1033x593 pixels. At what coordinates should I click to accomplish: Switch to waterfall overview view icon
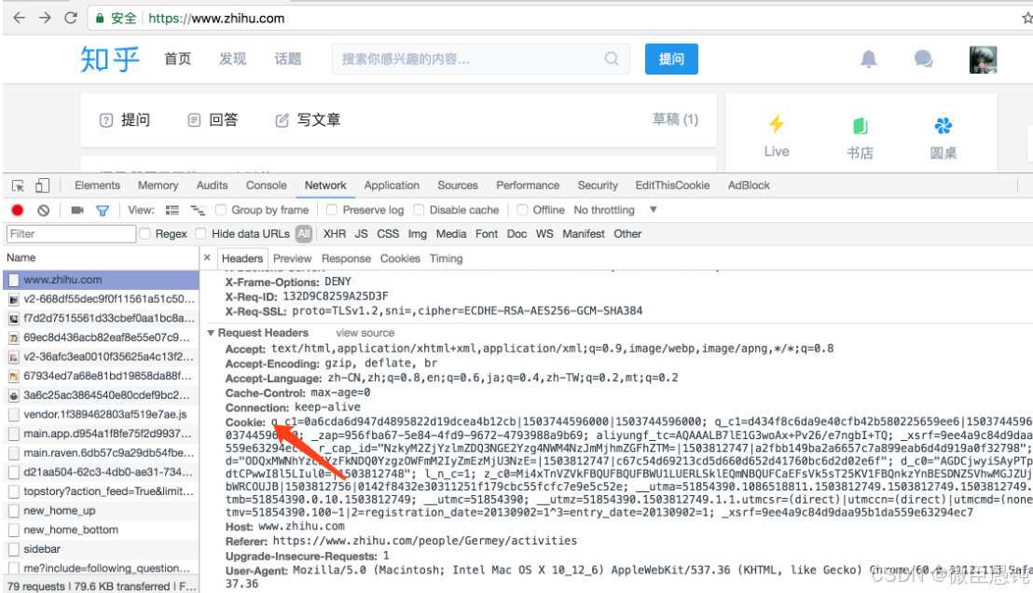point(198,210)
